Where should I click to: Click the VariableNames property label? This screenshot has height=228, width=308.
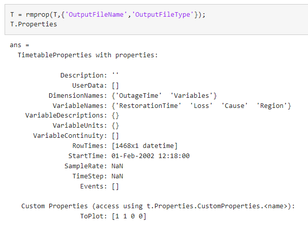click(x=80, y=106)
